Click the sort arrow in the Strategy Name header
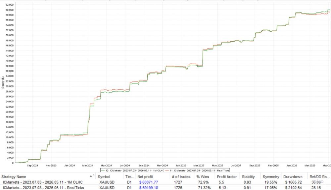The height and width of the screenshot is (190, 331). point(91,176)
